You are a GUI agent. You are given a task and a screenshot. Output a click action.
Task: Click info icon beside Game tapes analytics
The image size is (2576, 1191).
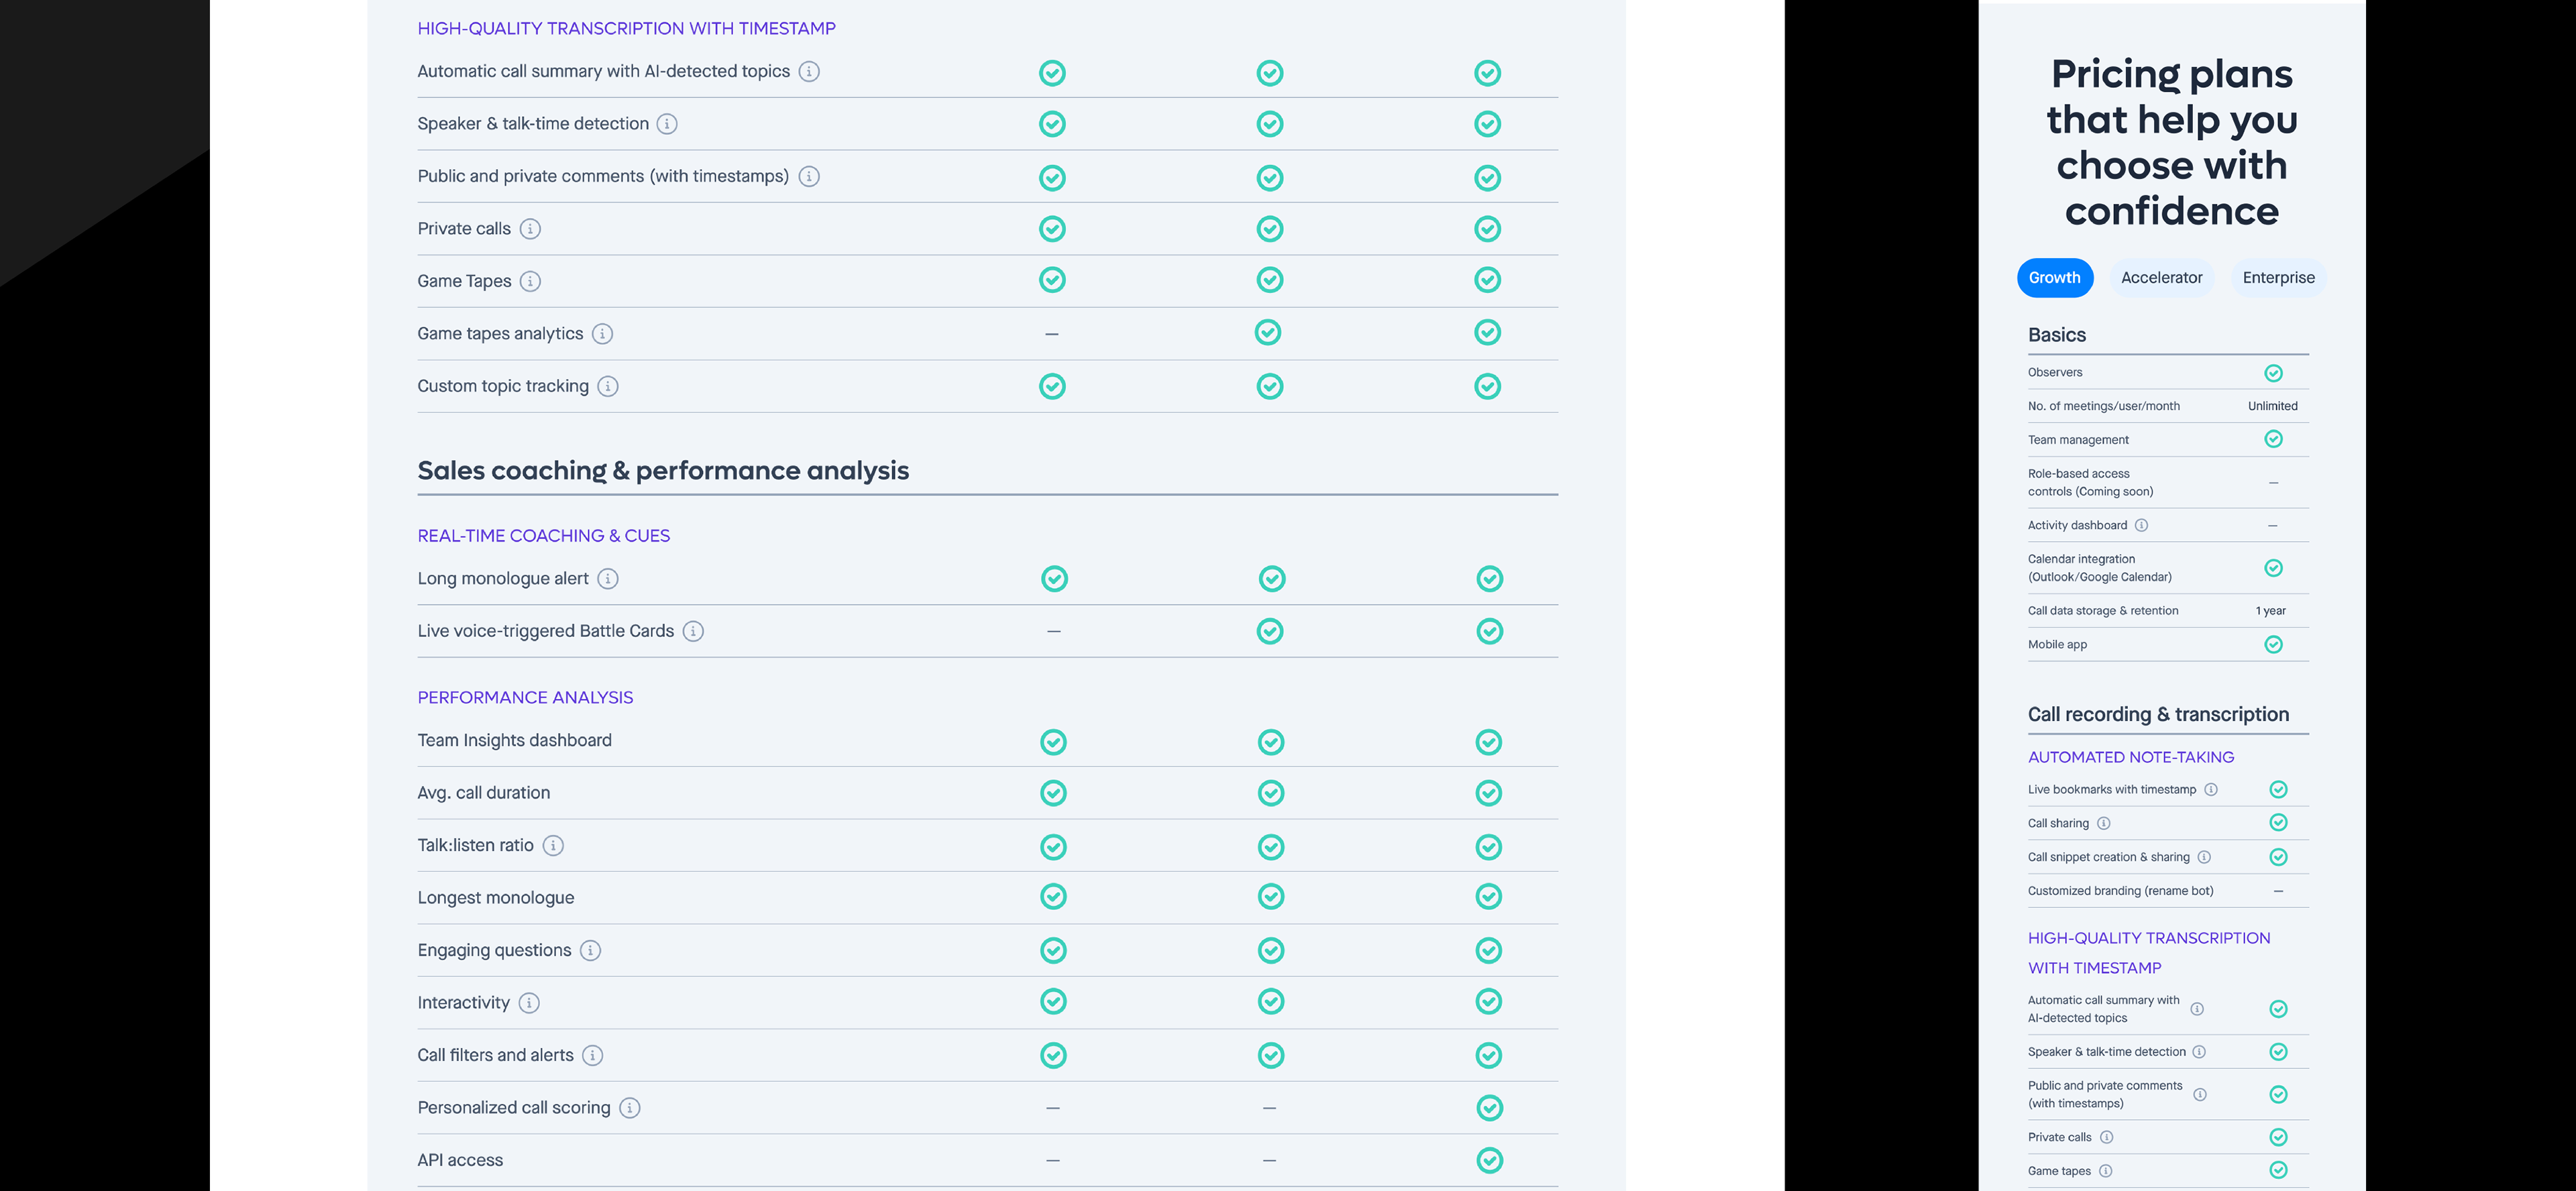click(602, 334)
